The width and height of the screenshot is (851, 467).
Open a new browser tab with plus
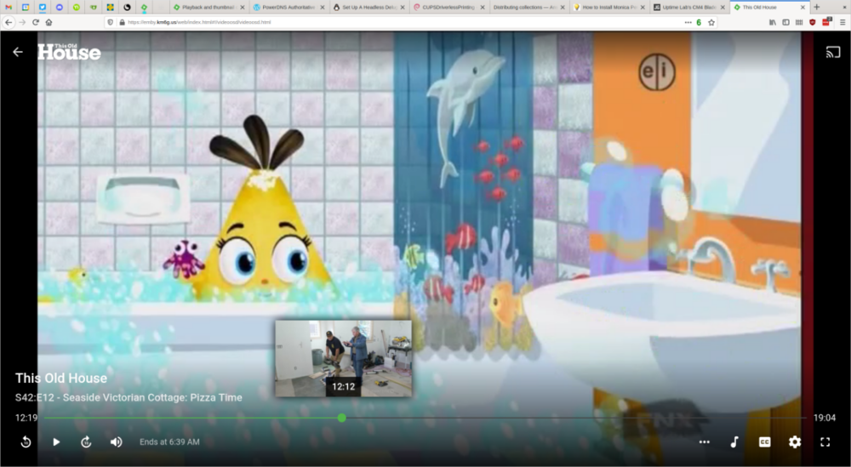click(x=816, y=8)
